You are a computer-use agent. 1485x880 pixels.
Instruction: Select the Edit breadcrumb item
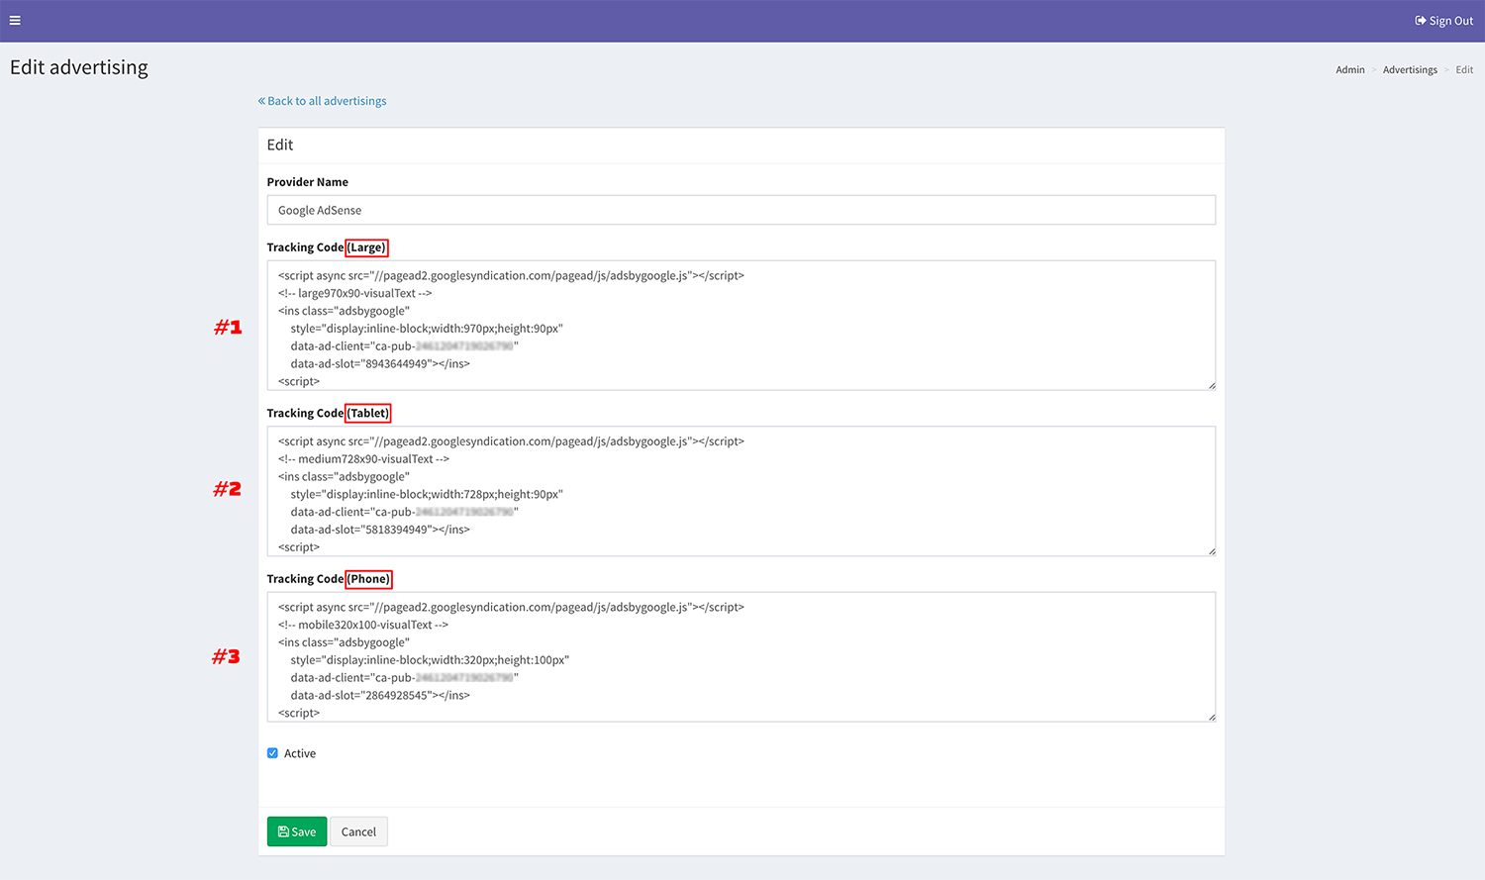(1464, 70)
